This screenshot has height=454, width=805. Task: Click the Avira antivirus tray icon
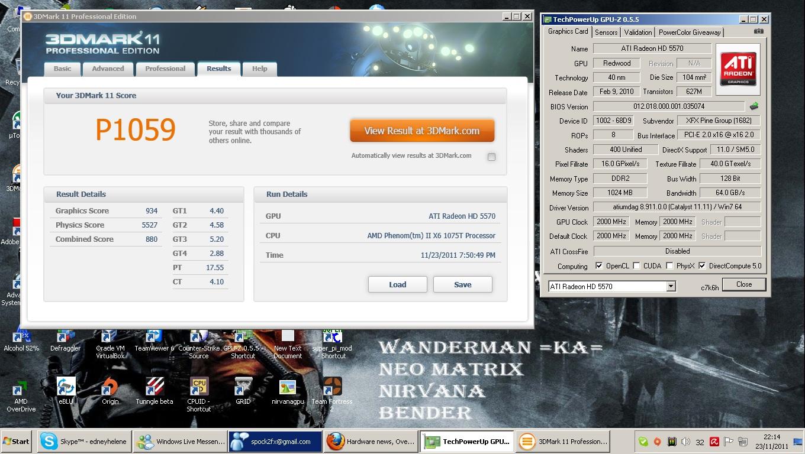(x=714, y=442)
